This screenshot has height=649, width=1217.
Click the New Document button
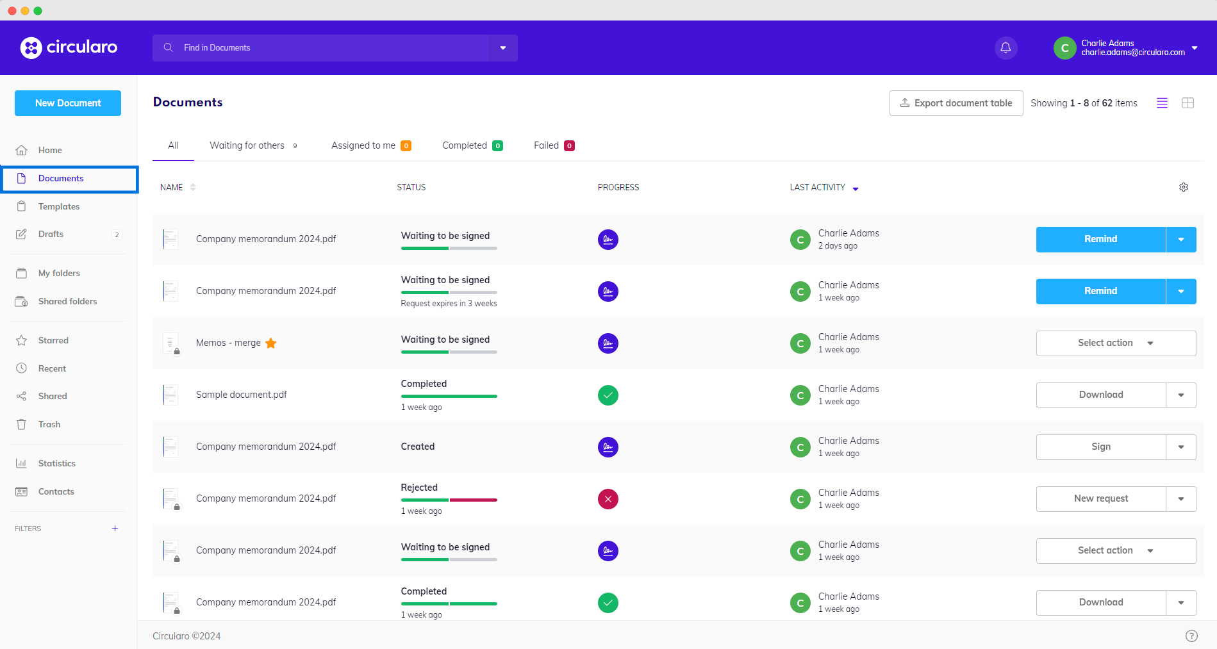coord(68,103)
